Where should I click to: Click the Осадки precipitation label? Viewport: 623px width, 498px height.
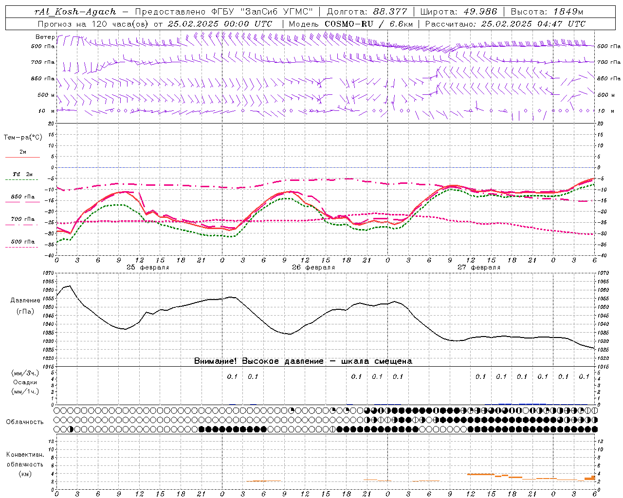(x=25, y=382)
